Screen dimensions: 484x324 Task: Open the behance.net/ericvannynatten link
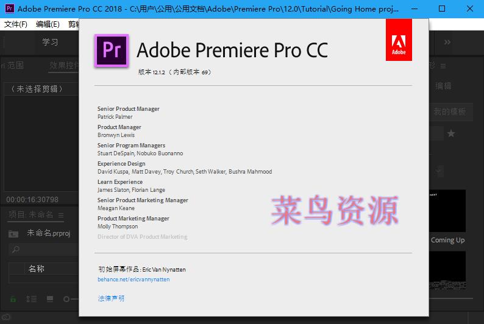(x=133, y=280)
